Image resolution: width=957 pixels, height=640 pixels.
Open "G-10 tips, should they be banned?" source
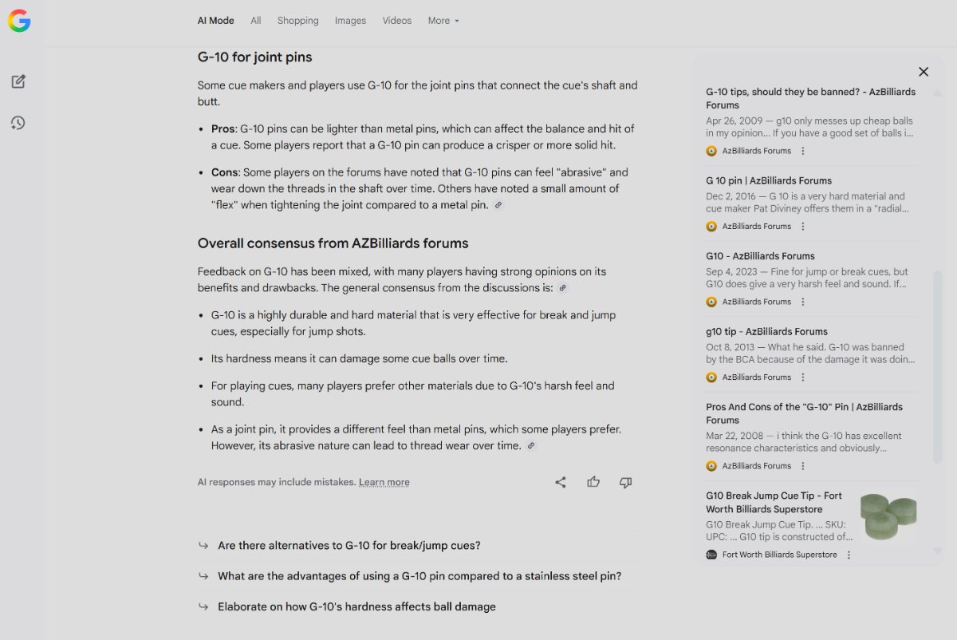pos(810,98)
